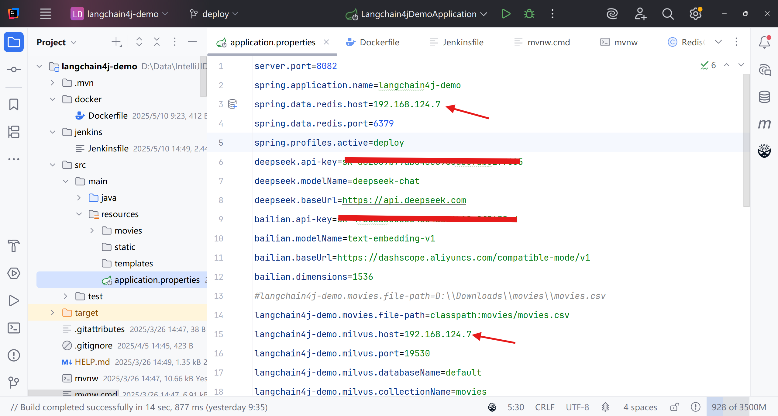
Task: Expand the target folder
Action: pos(52,313)
